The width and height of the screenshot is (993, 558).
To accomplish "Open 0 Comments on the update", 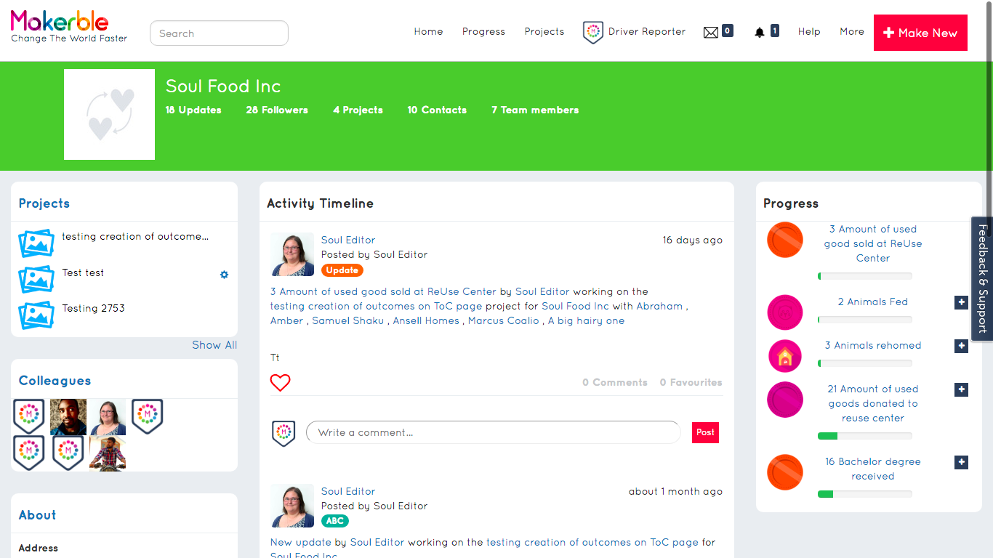I will pos(615,382).
